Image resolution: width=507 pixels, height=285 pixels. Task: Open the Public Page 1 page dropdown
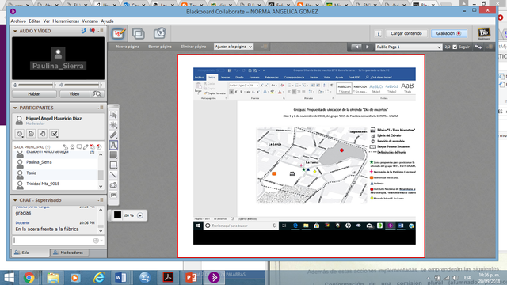[x=409, y=47]
